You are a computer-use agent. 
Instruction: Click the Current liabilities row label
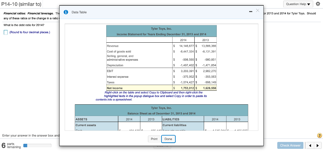click(x=174, y=125)
